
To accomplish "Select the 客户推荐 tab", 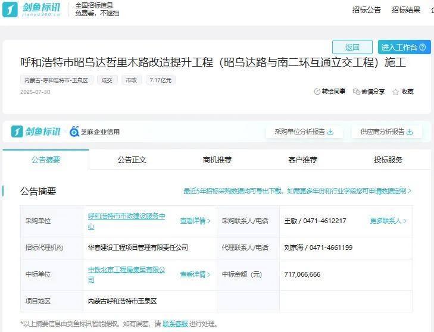I will 302,159.
